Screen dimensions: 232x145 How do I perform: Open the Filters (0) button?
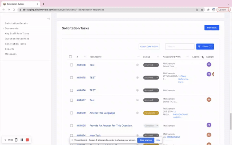pos(205,46)
